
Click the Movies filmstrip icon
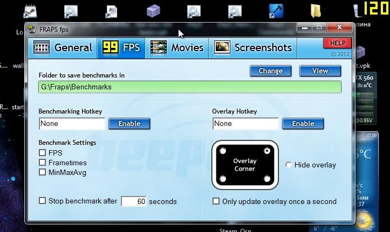[159, 47]
